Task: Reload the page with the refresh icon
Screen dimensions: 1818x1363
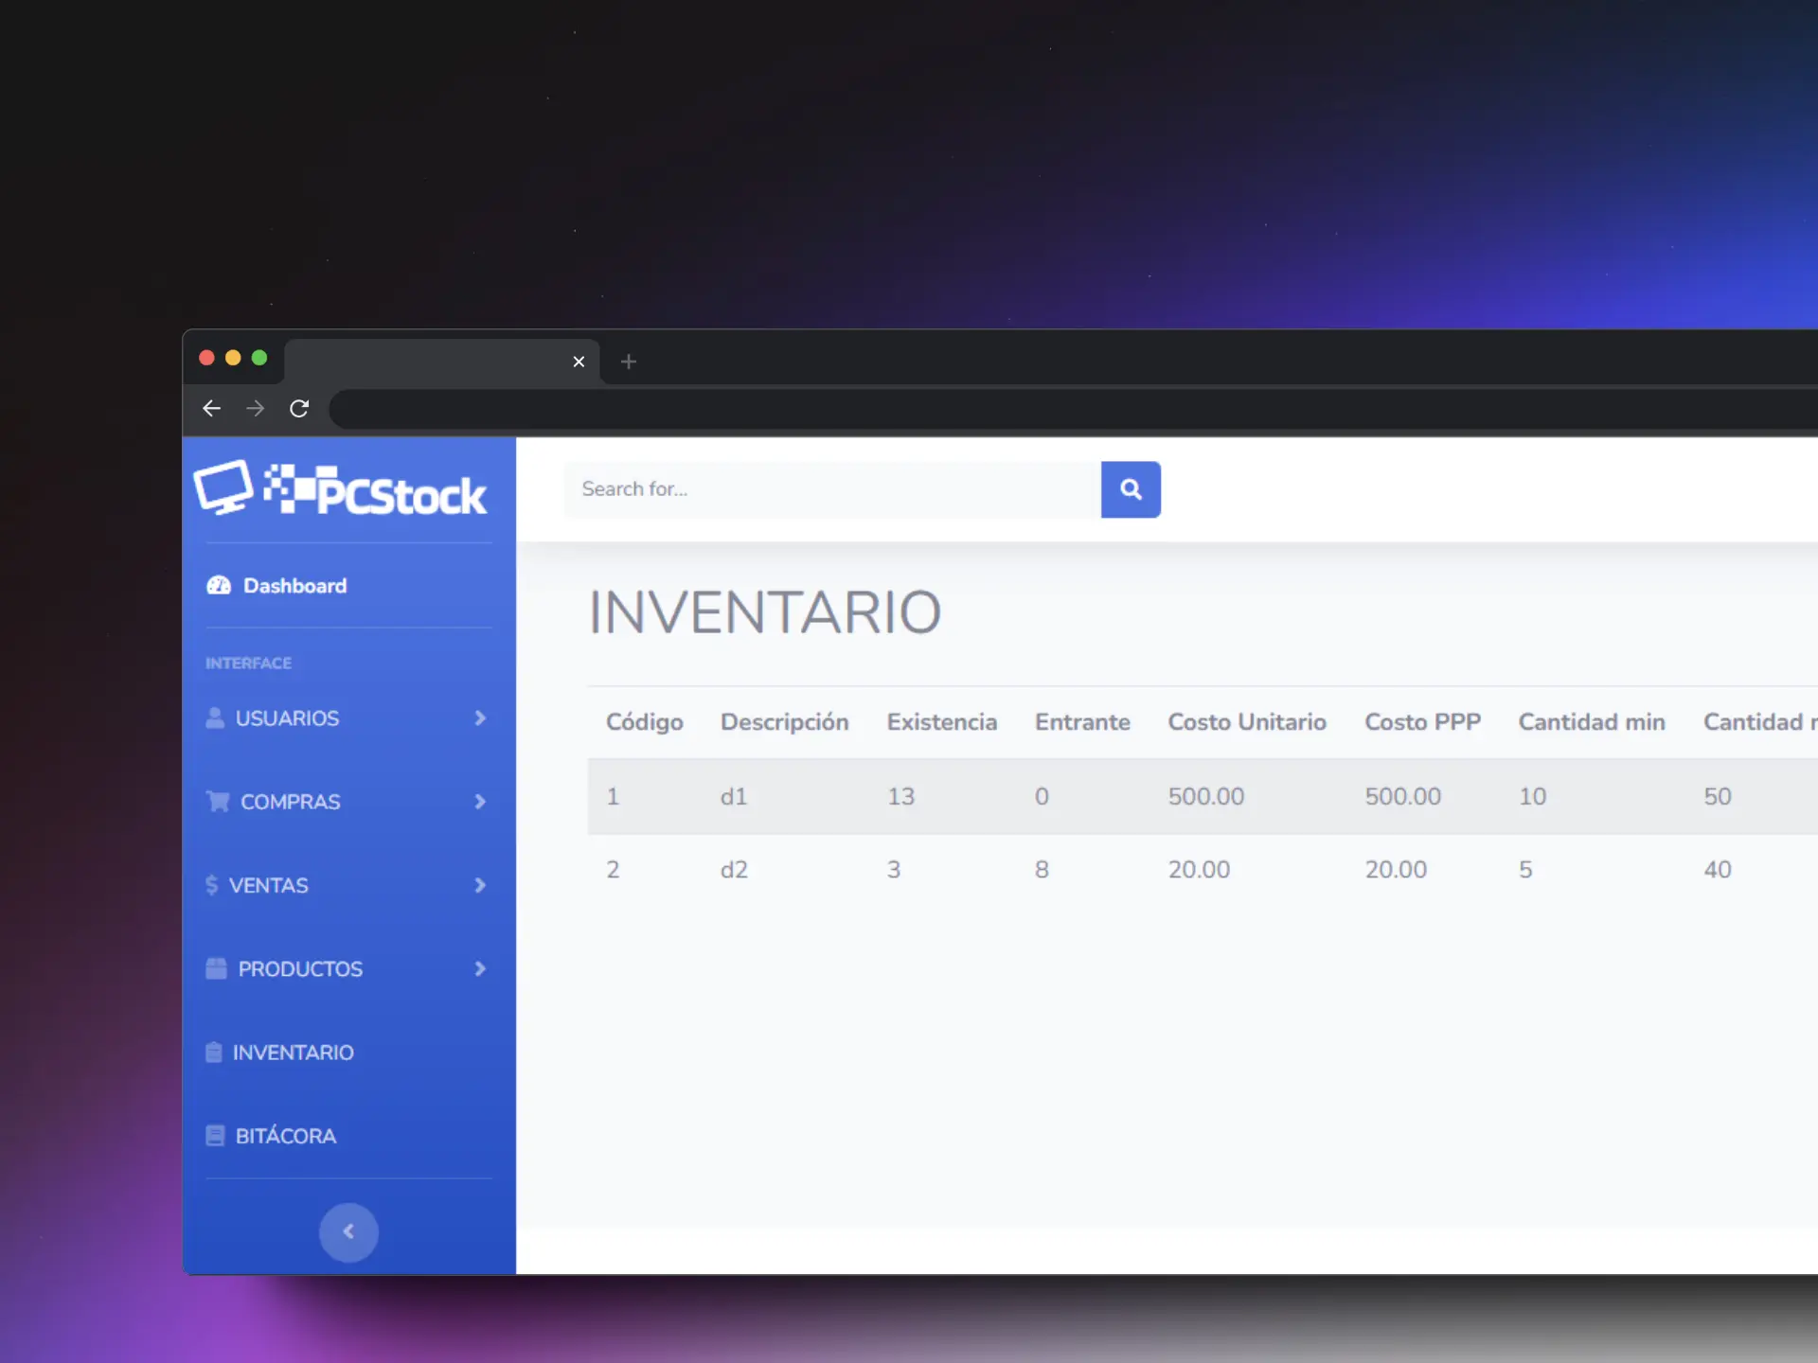Action: pos(299,408)
